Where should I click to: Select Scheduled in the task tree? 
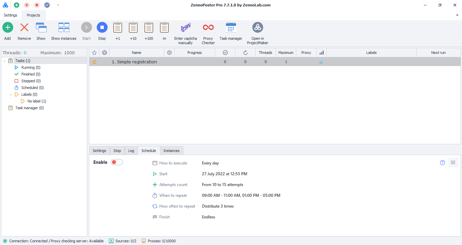(x=30, y=88)
